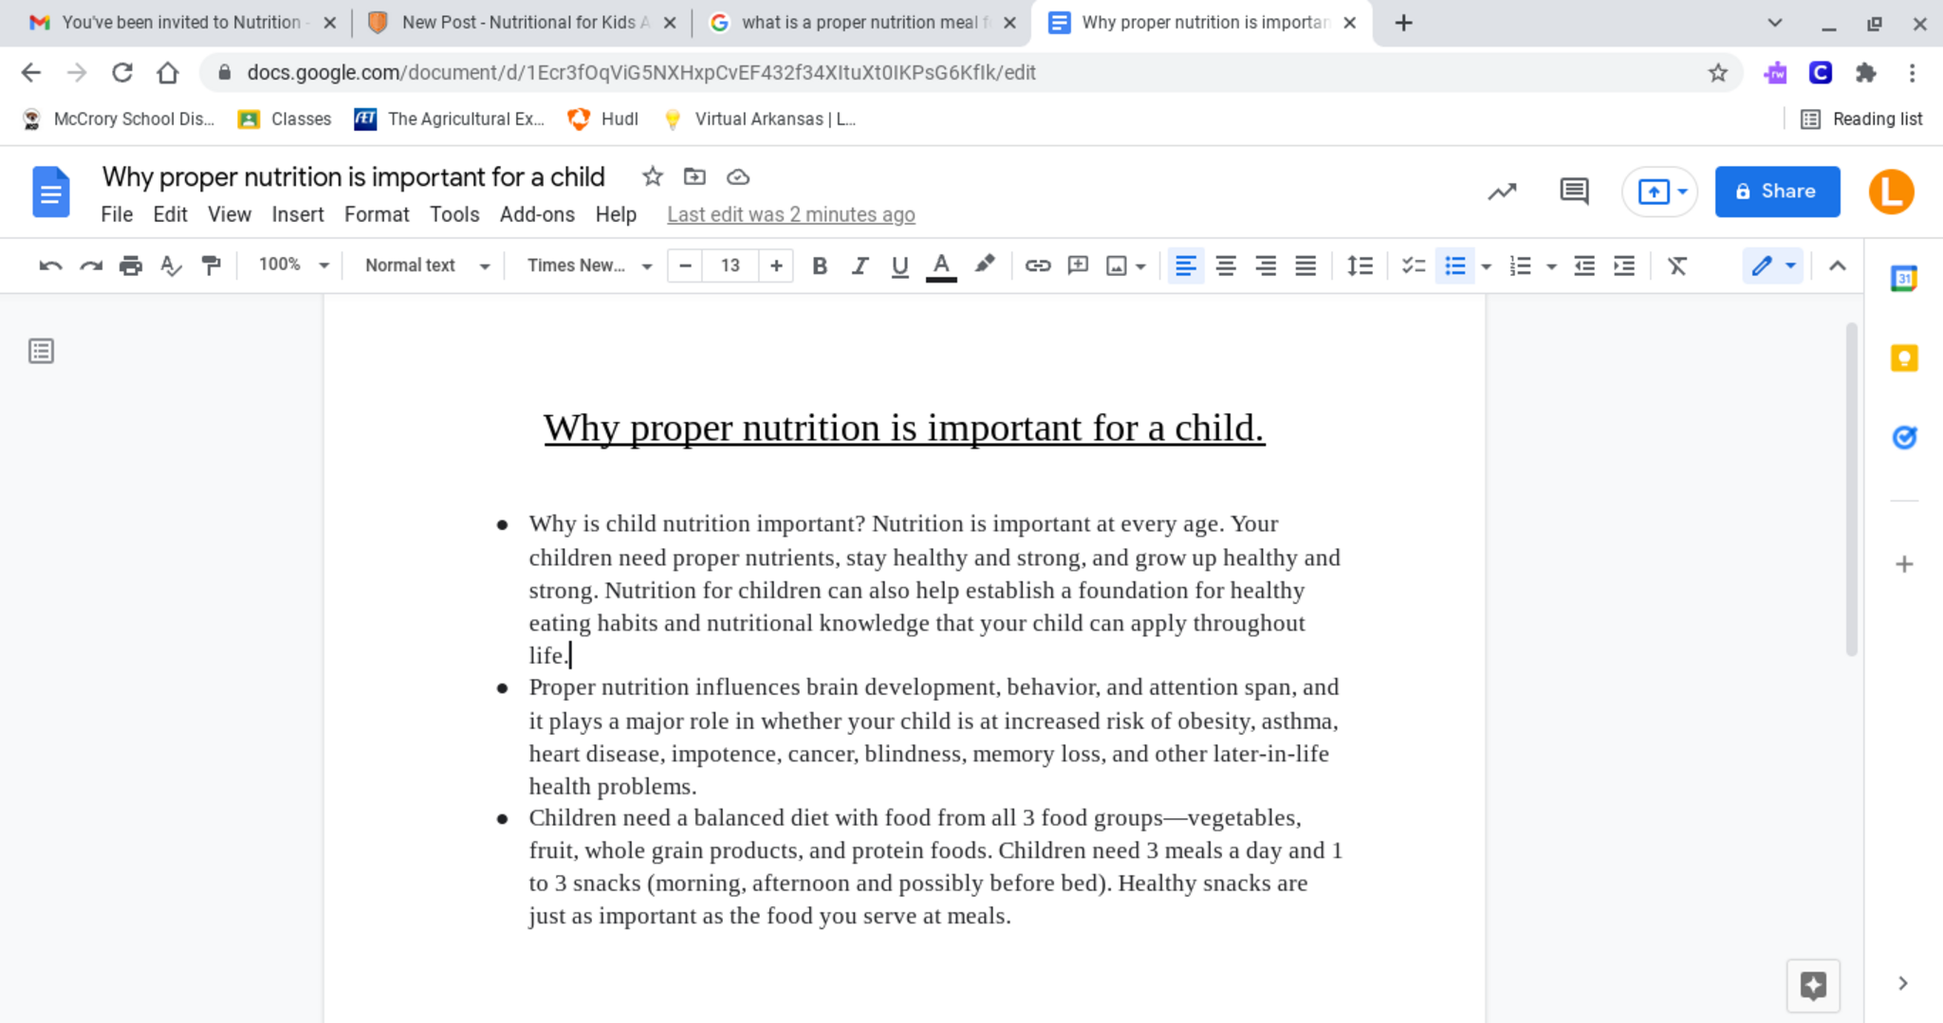The image size is (1943, 1023).
Task: Open the text color picker
Action: (x=940, y=266)
